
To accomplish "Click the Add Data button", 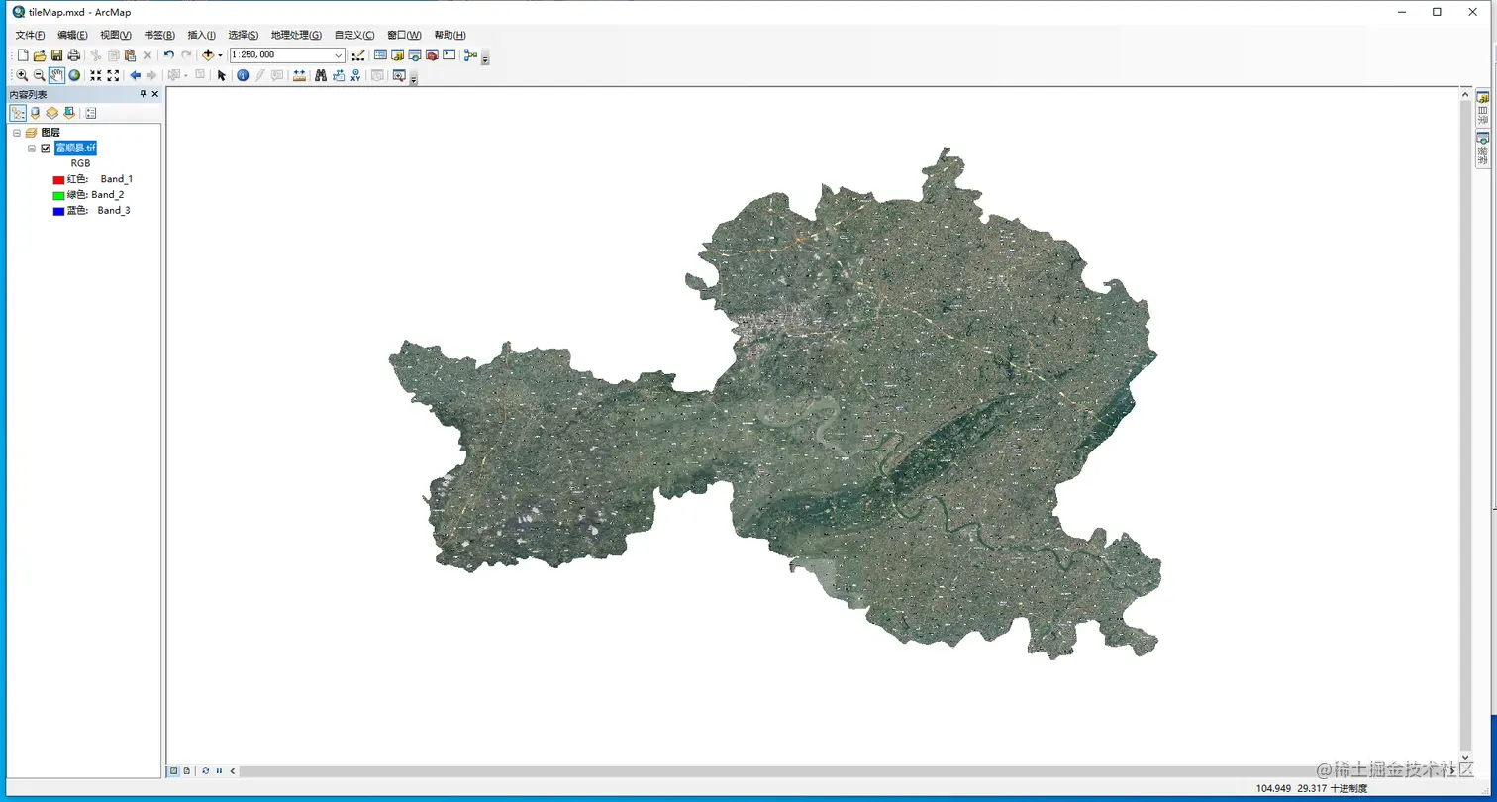I will point(207,55).
